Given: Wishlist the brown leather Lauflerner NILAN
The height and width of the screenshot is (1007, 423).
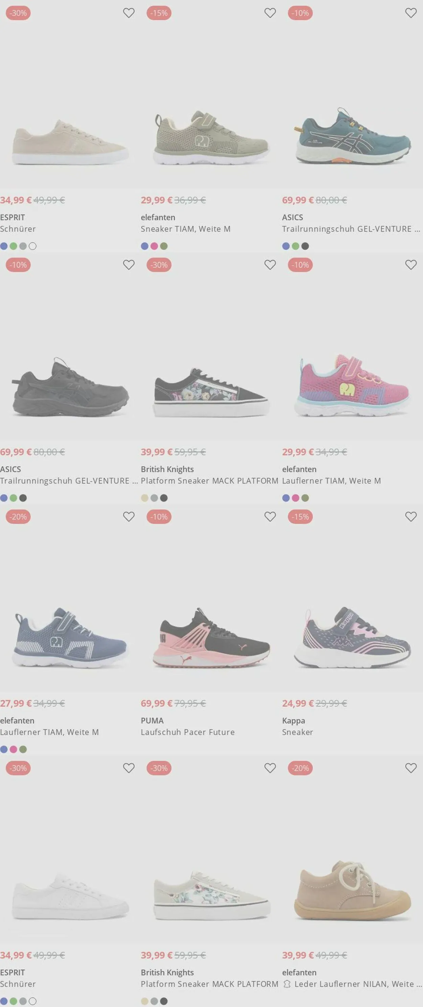Looking at the screenshot, I should tap(411, 768).
